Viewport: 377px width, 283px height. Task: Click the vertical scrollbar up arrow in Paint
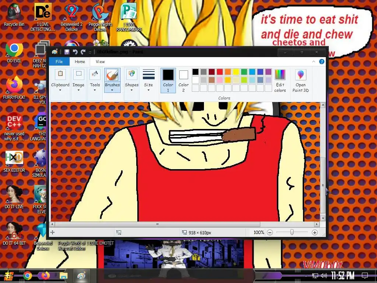click(323, 105)
